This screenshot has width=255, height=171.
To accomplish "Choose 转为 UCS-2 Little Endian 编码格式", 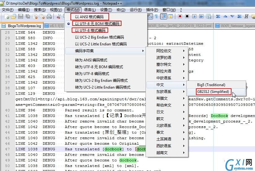I will (105, 87).
